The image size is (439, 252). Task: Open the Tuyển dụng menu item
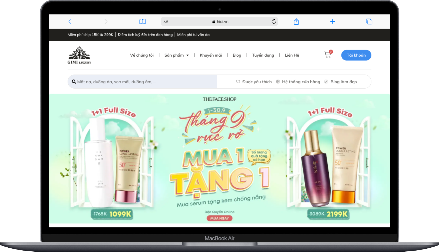click(x=263, y=55)
